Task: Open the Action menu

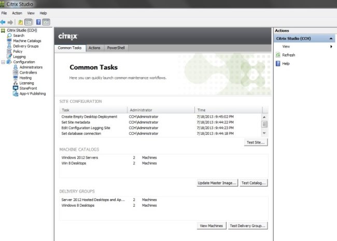Action: click(17, 13)
